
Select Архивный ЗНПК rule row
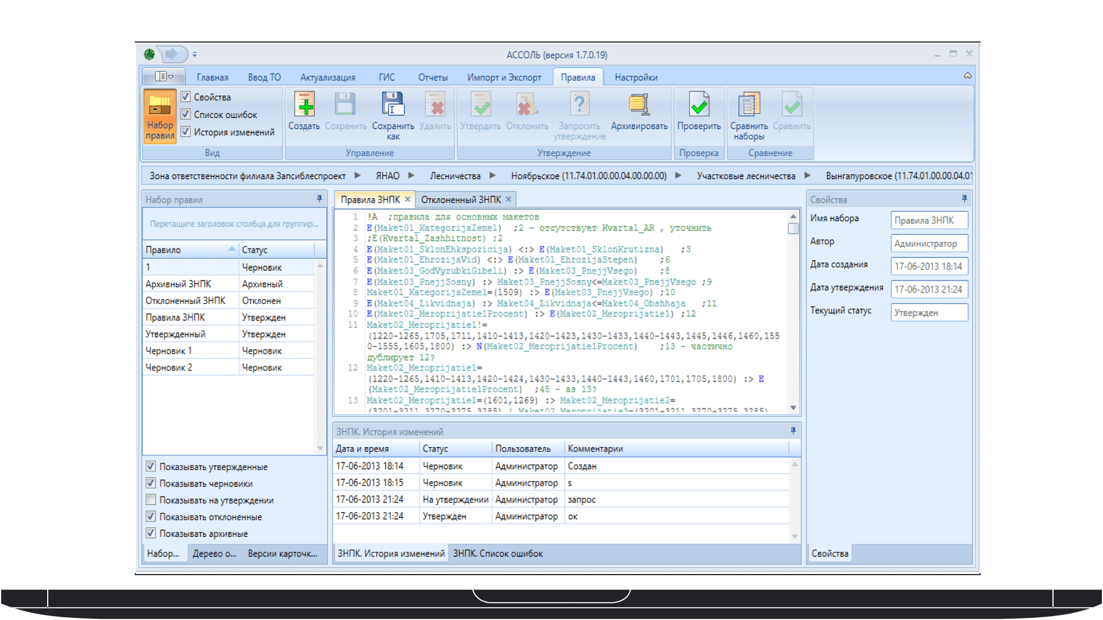[x=229, y=284]
